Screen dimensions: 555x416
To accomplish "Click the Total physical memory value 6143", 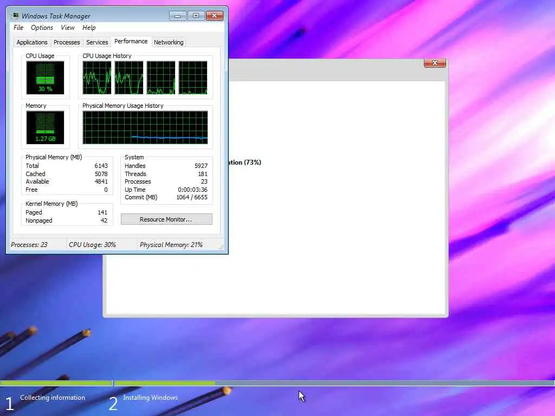I will click(x=101, y=166).
